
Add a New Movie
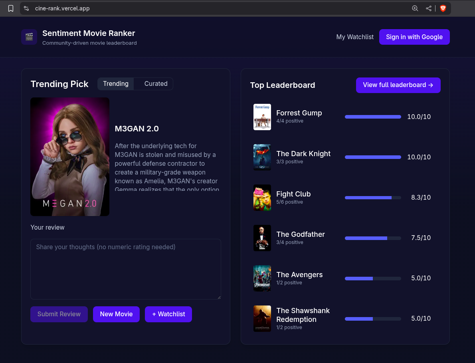coord(116,314)
